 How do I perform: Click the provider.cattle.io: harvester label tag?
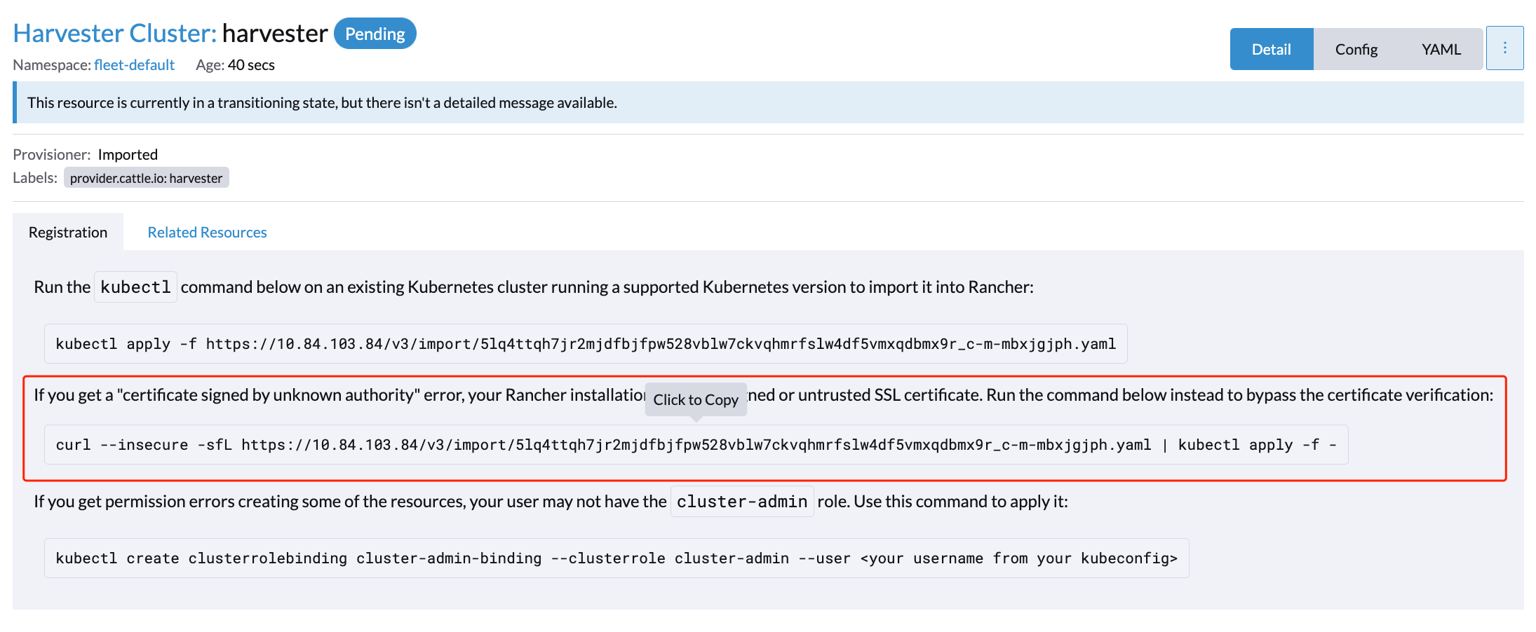click(x=146, y=178)
